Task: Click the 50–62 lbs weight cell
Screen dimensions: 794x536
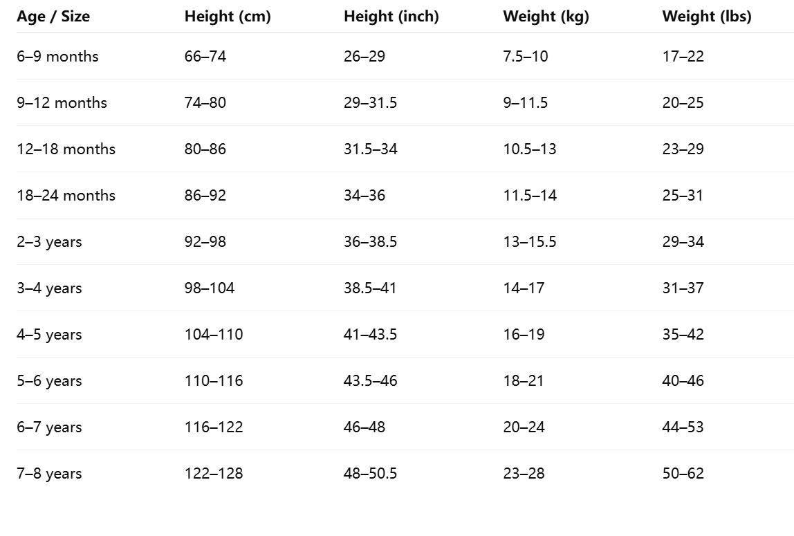Action: (683, 473)
